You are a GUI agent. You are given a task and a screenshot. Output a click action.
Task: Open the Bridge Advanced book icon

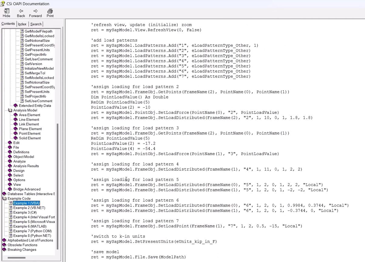click(10, 189)
